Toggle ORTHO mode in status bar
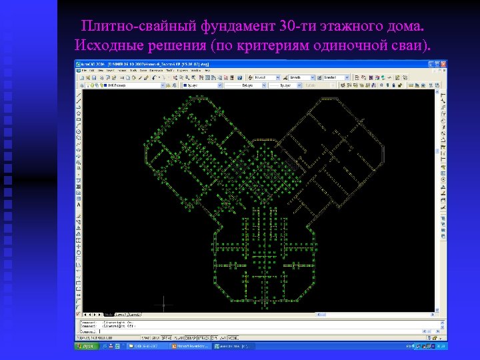 pyautogui.click(x=166, y=338)
